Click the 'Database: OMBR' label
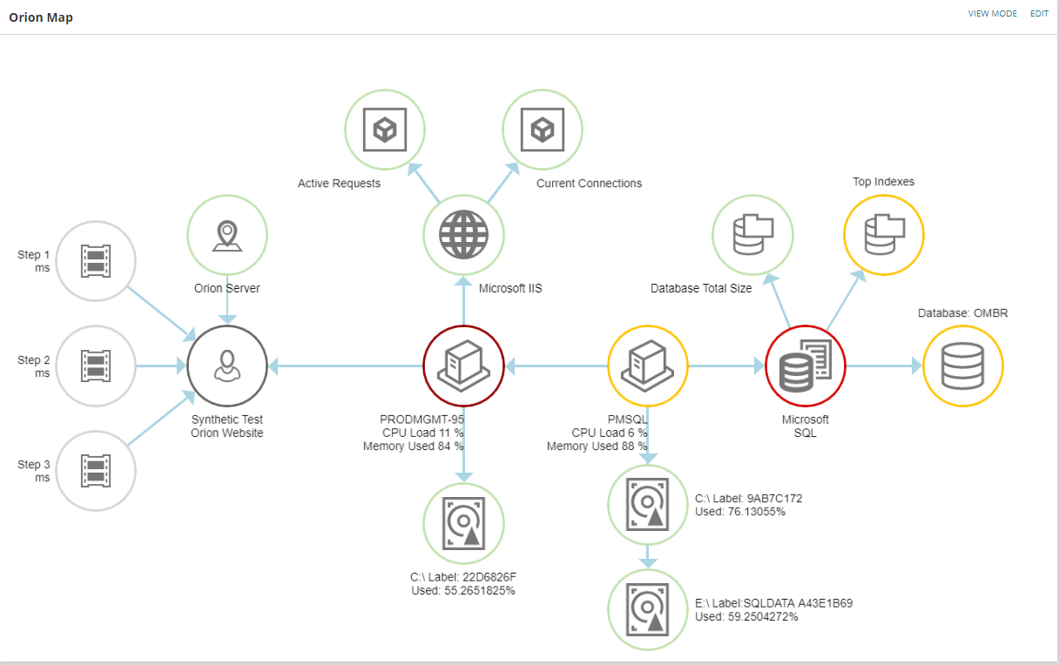Image resolution: width=1059 pixels, height=665 pixels. click(x=963, y=313)
